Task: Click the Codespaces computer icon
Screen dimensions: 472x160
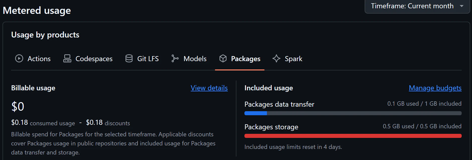Action: pyautogui.click(x=67, y=58)
